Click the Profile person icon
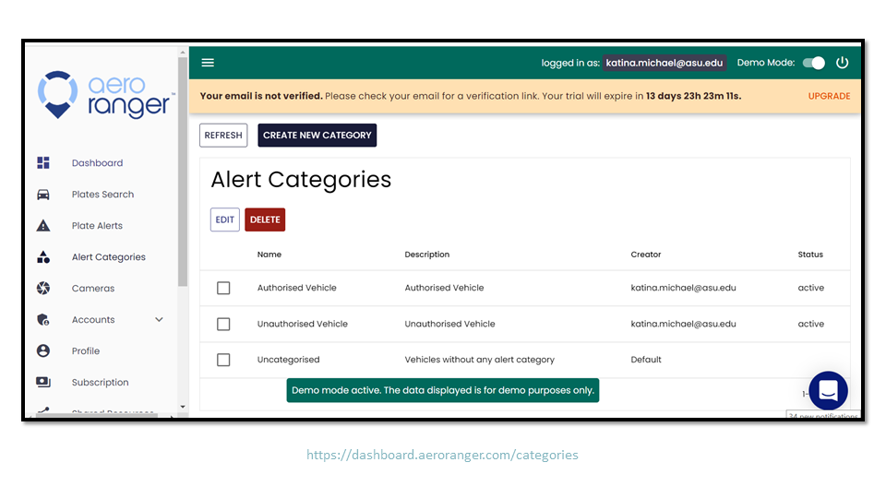This screenshot has height=498, width=886. (43, 351)
